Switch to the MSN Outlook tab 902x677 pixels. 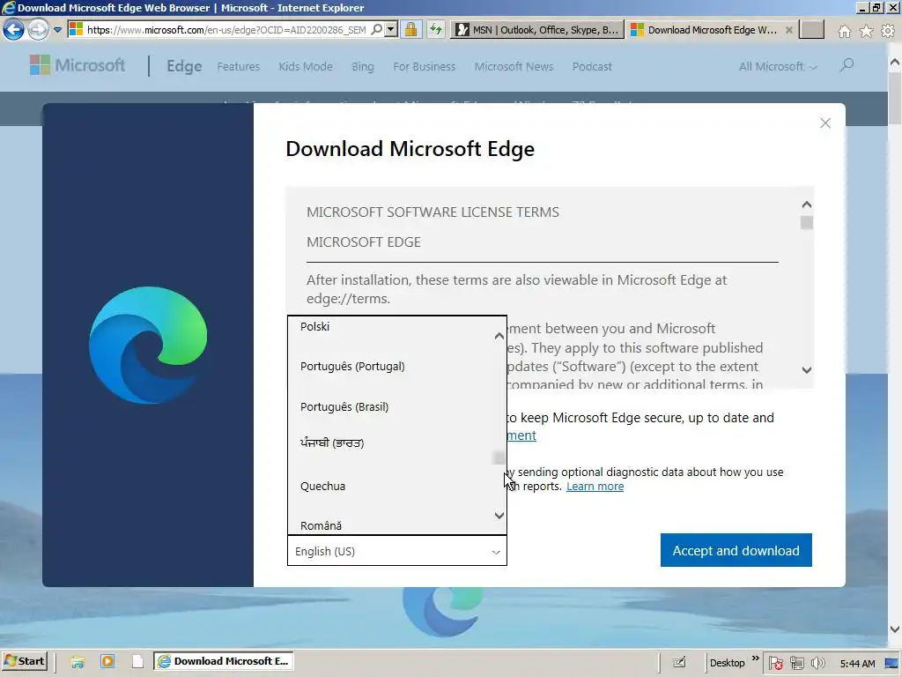pyautogui.click(x=537, y=30)
